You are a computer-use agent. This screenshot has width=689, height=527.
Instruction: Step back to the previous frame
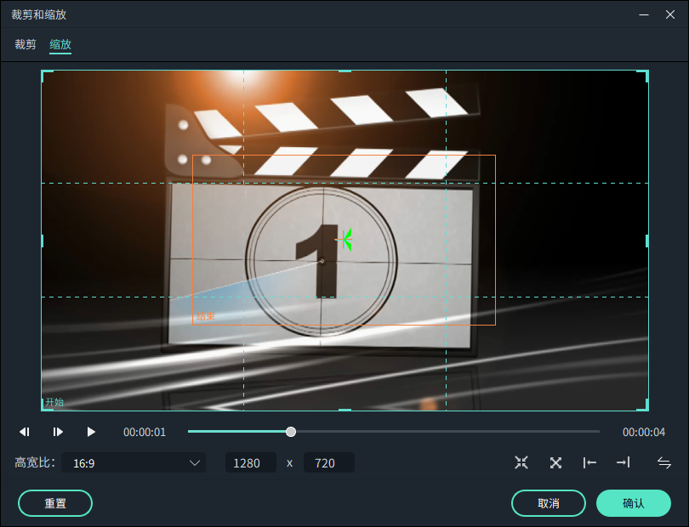click(25, 432)
